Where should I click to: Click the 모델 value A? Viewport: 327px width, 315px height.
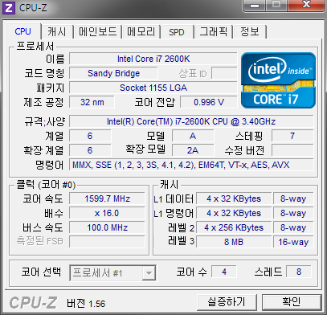pos(193,136)
